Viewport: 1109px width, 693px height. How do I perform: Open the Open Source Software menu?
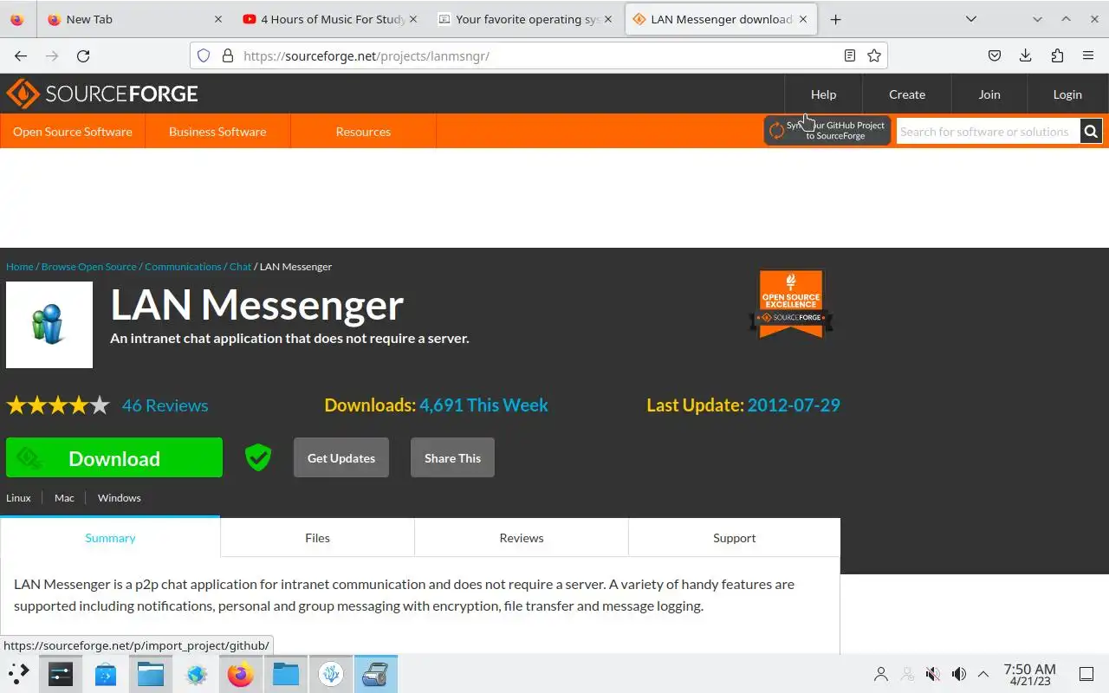coord(73,132)
